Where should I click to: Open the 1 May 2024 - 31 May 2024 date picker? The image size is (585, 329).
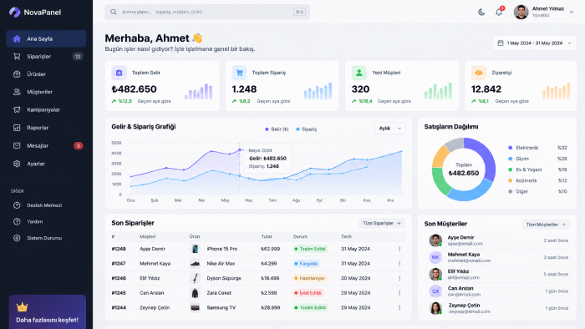[x=534, y=43]
